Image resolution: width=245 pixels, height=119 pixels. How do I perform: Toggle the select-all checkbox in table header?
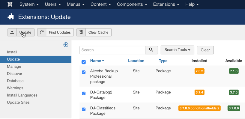point(84,62)
